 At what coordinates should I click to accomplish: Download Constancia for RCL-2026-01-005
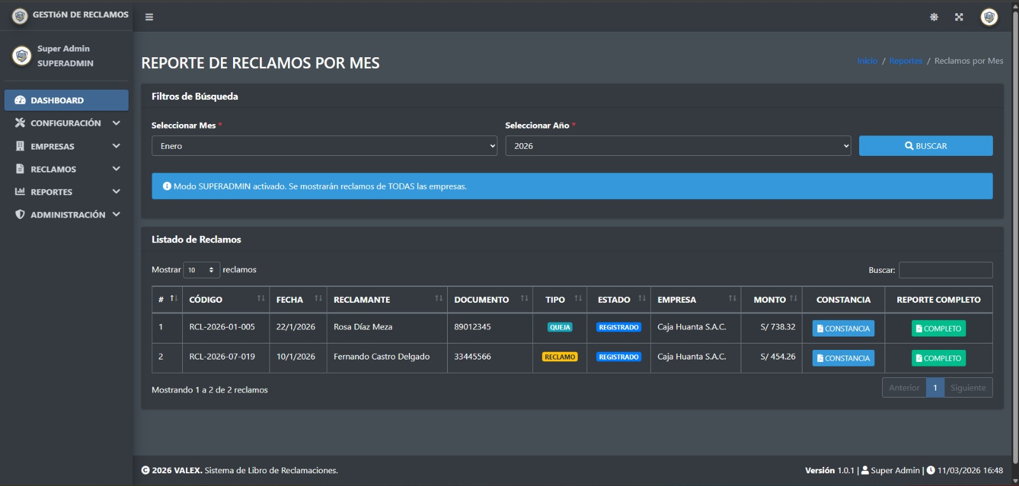point(843,328)
